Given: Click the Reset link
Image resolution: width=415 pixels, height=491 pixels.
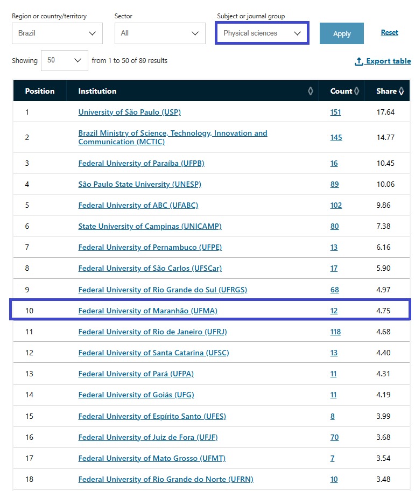Looking at the screenshot, I should pyautogui.click(x=389, y=33).
